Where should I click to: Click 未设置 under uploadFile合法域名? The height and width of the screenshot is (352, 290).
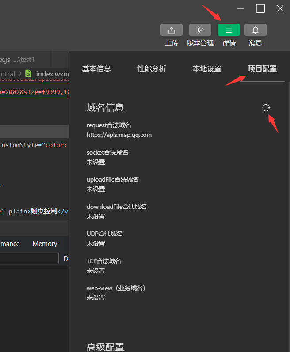(96, 189)
